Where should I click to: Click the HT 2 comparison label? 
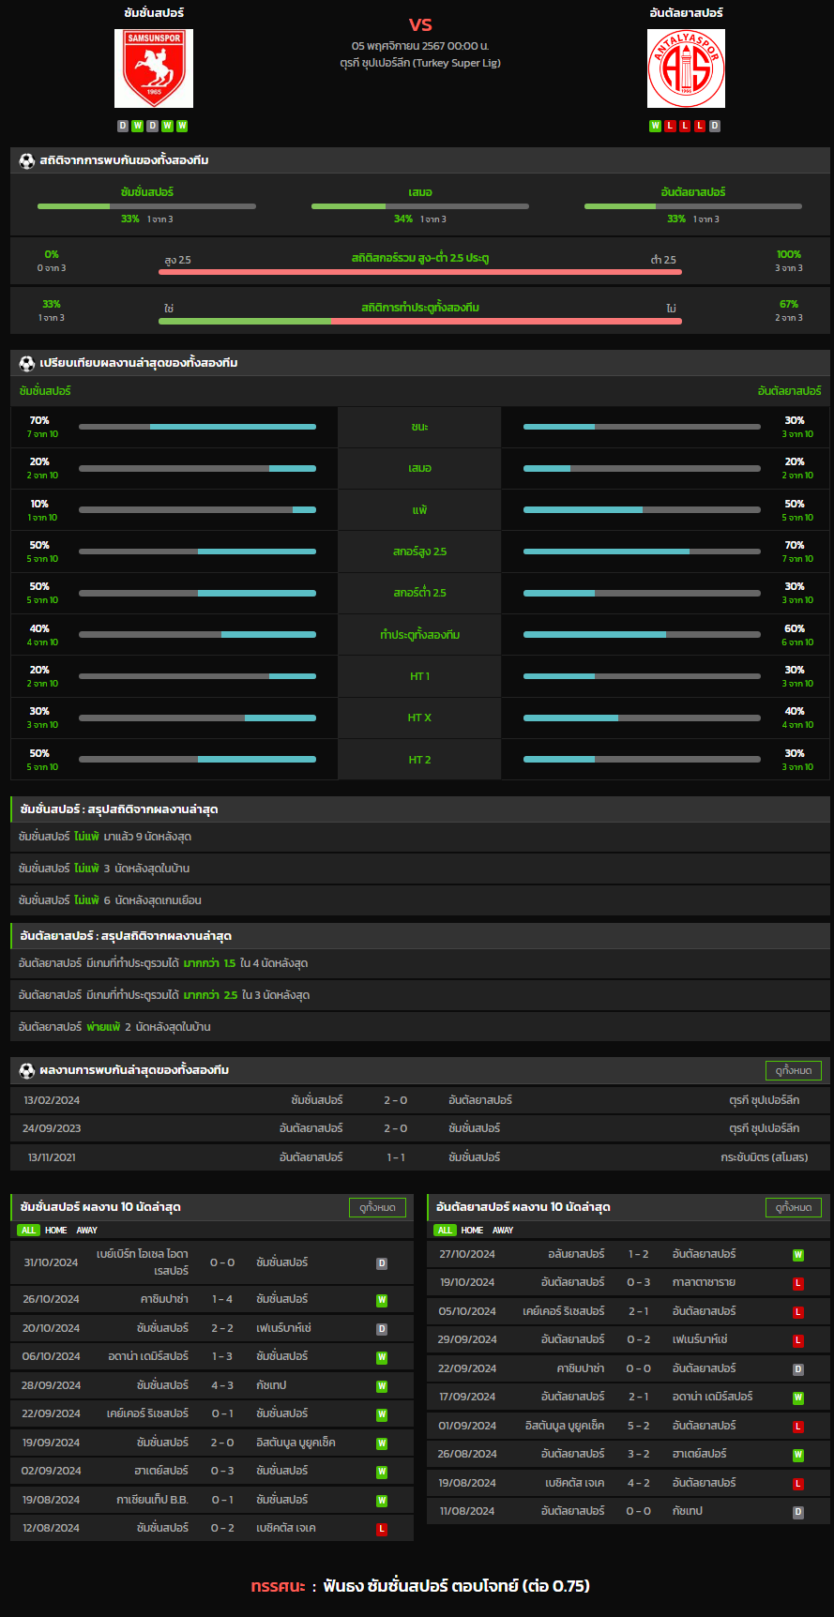[420, 760]
